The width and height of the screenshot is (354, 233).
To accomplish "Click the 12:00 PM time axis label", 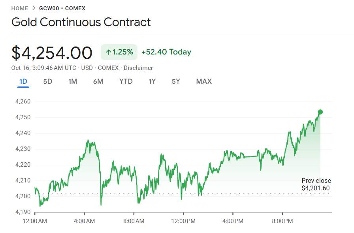I will [x=183, y=221].
